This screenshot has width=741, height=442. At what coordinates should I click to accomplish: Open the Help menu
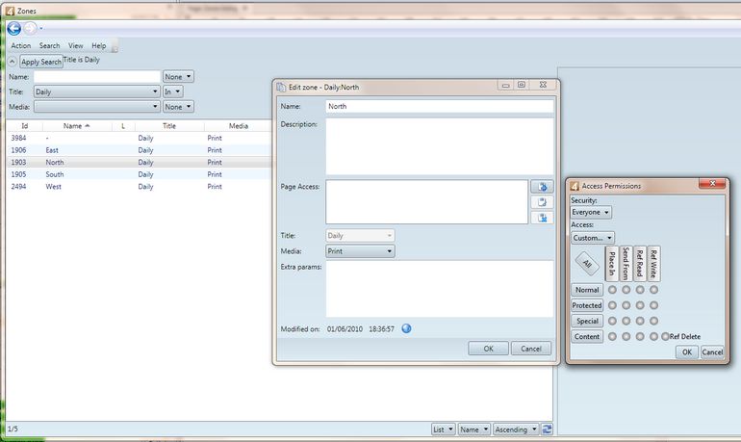point(99,46)
